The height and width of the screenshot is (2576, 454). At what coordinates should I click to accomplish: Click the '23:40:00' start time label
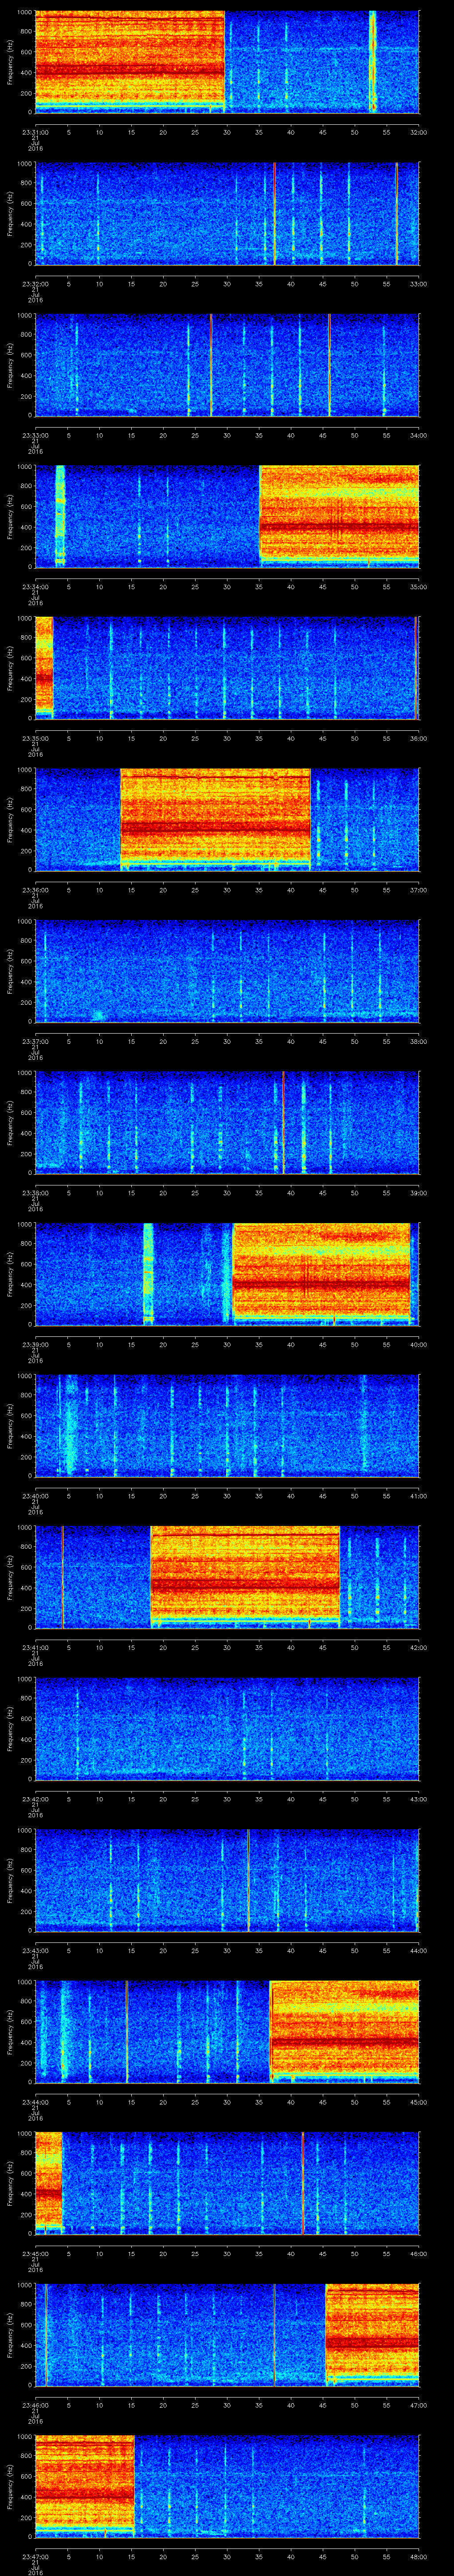[x=35, y=1495]
